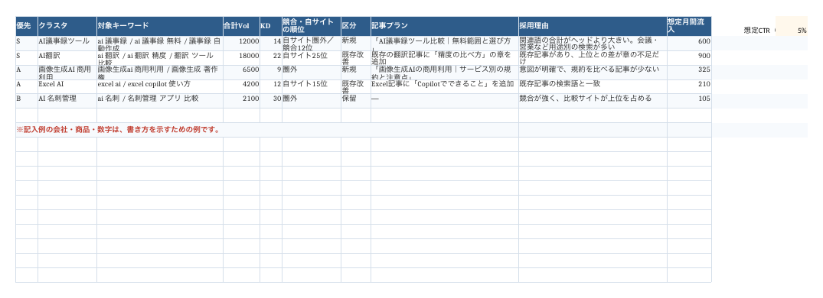Select 圏外 in the AI 名刺管理 row
This screenshot has width=823, height=298.
point(312,101)
